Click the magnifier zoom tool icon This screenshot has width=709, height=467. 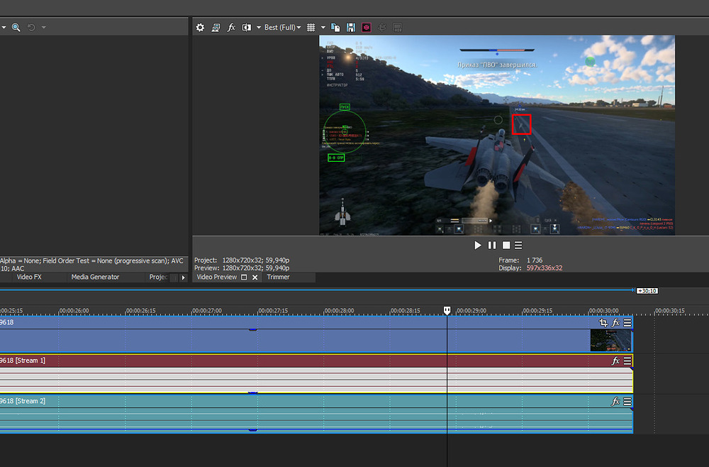pos(16,28)
